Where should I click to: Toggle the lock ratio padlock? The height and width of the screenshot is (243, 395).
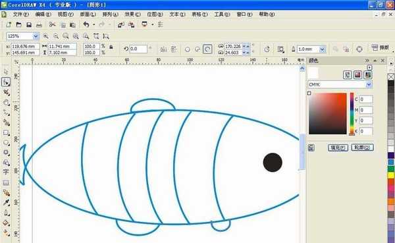[x=111, y=47]
